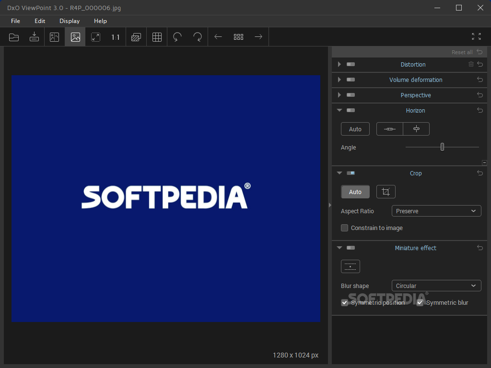Fit image to screen icon
The height and width of the screenshot is (368, 491).
tap(95, 37)
